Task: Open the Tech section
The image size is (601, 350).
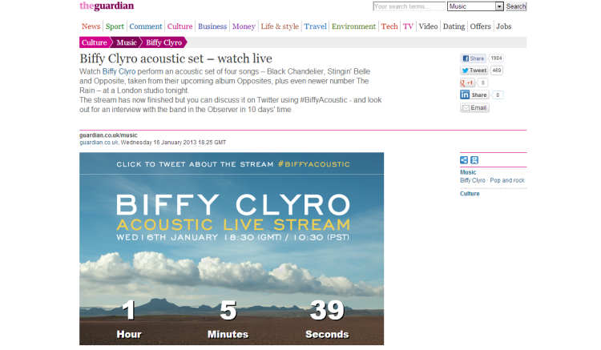Action: coord(389,26)
